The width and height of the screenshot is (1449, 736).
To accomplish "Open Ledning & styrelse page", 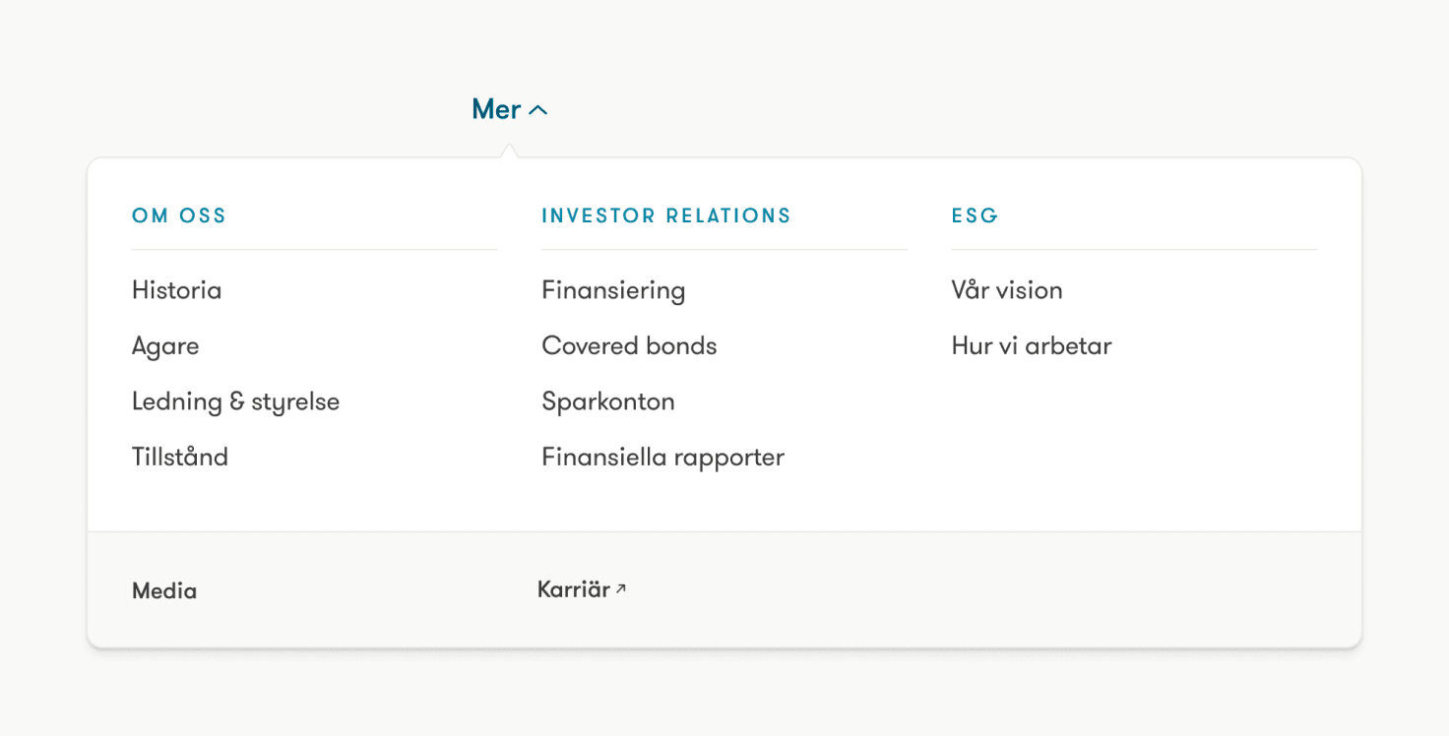I will 235,401.
